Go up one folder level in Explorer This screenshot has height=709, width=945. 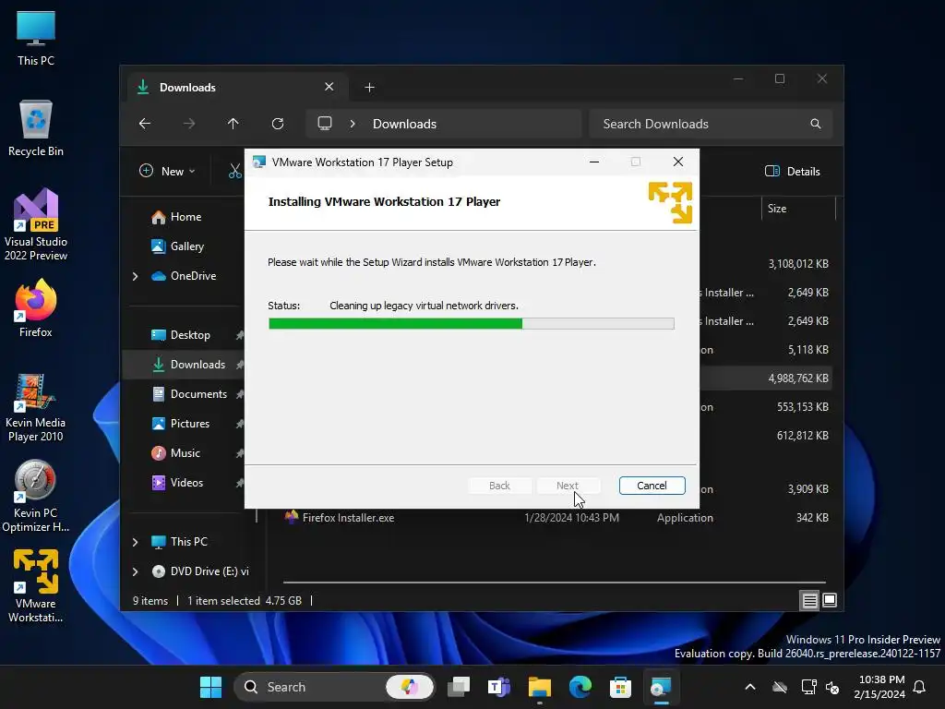(x=233, y=124)
